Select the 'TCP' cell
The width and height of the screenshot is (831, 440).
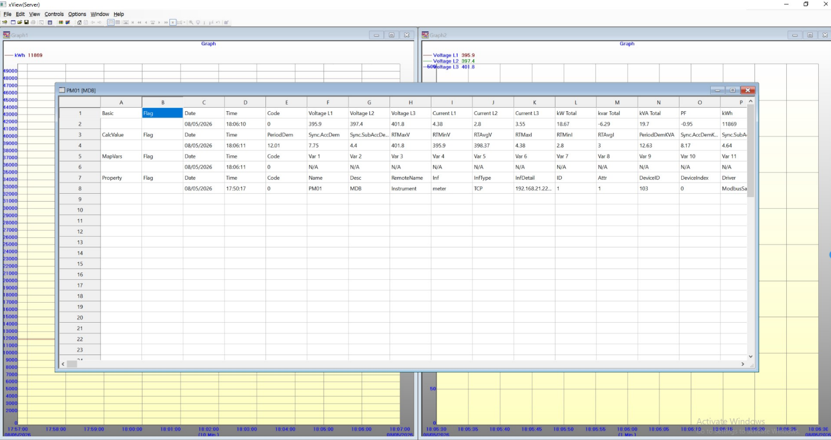click(493, 189)
